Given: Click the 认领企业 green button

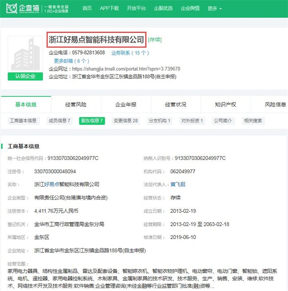Looking at the screenshot, I should click(x=25, y=76).
